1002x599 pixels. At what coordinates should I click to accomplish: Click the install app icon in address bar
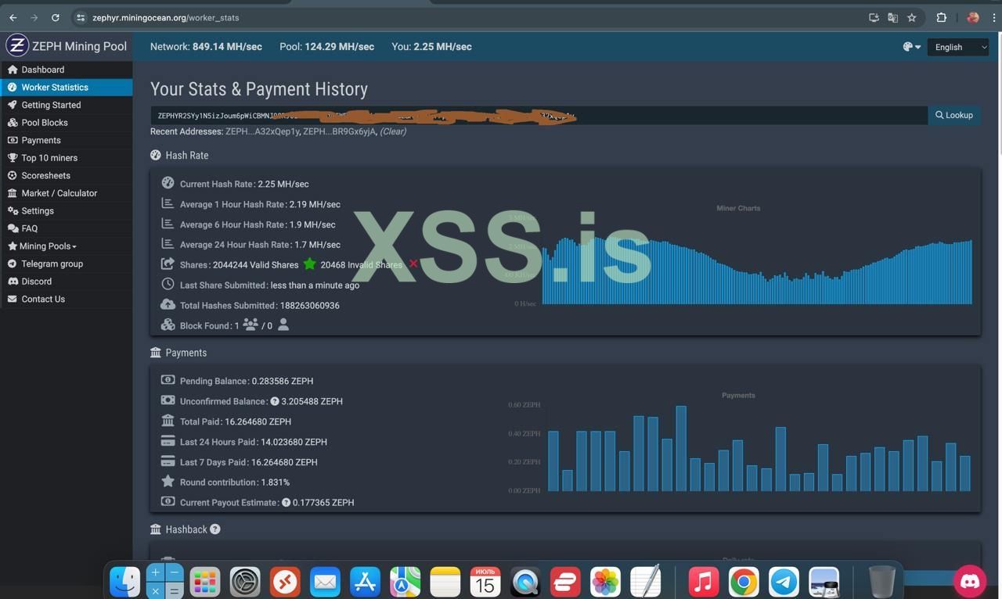(874, 17)
